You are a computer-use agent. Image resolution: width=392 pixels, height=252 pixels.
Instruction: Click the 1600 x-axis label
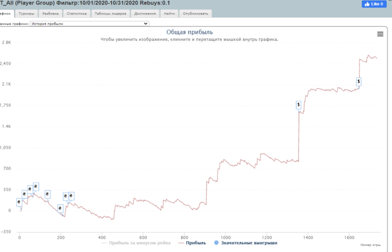pos(349,237)
